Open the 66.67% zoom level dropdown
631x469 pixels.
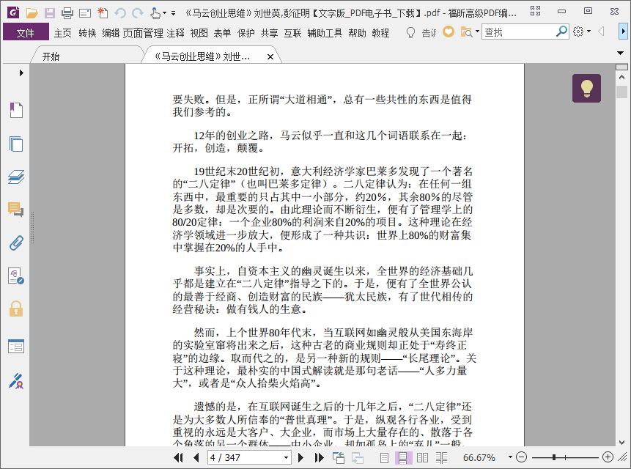510,457
